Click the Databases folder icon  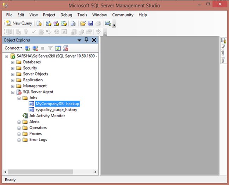click(x=19, y=62)
